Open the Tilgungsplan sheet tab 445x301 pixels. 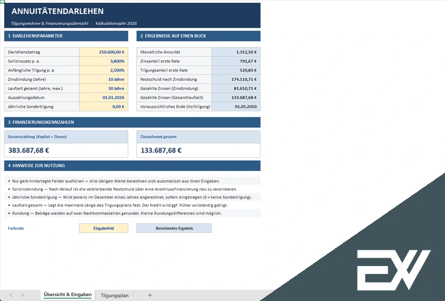(115, 296)
